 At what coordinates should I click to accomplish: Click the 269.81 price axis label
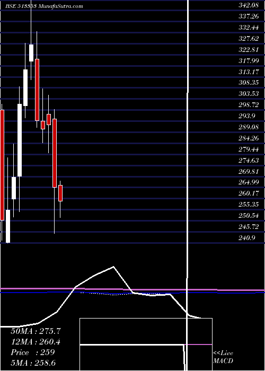(248, 172)
